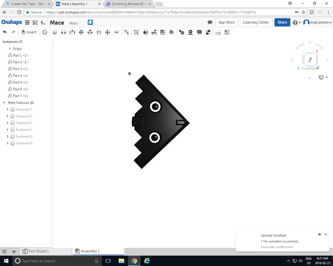This screenshot has height=266, width=333.
Task: Click the Insert toolbar button
Action: pyautogui.click(x=29, y=32)
